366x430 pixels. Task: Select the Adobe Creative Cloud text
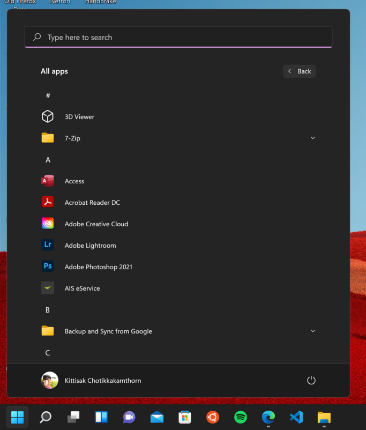[x=96, y=224]
